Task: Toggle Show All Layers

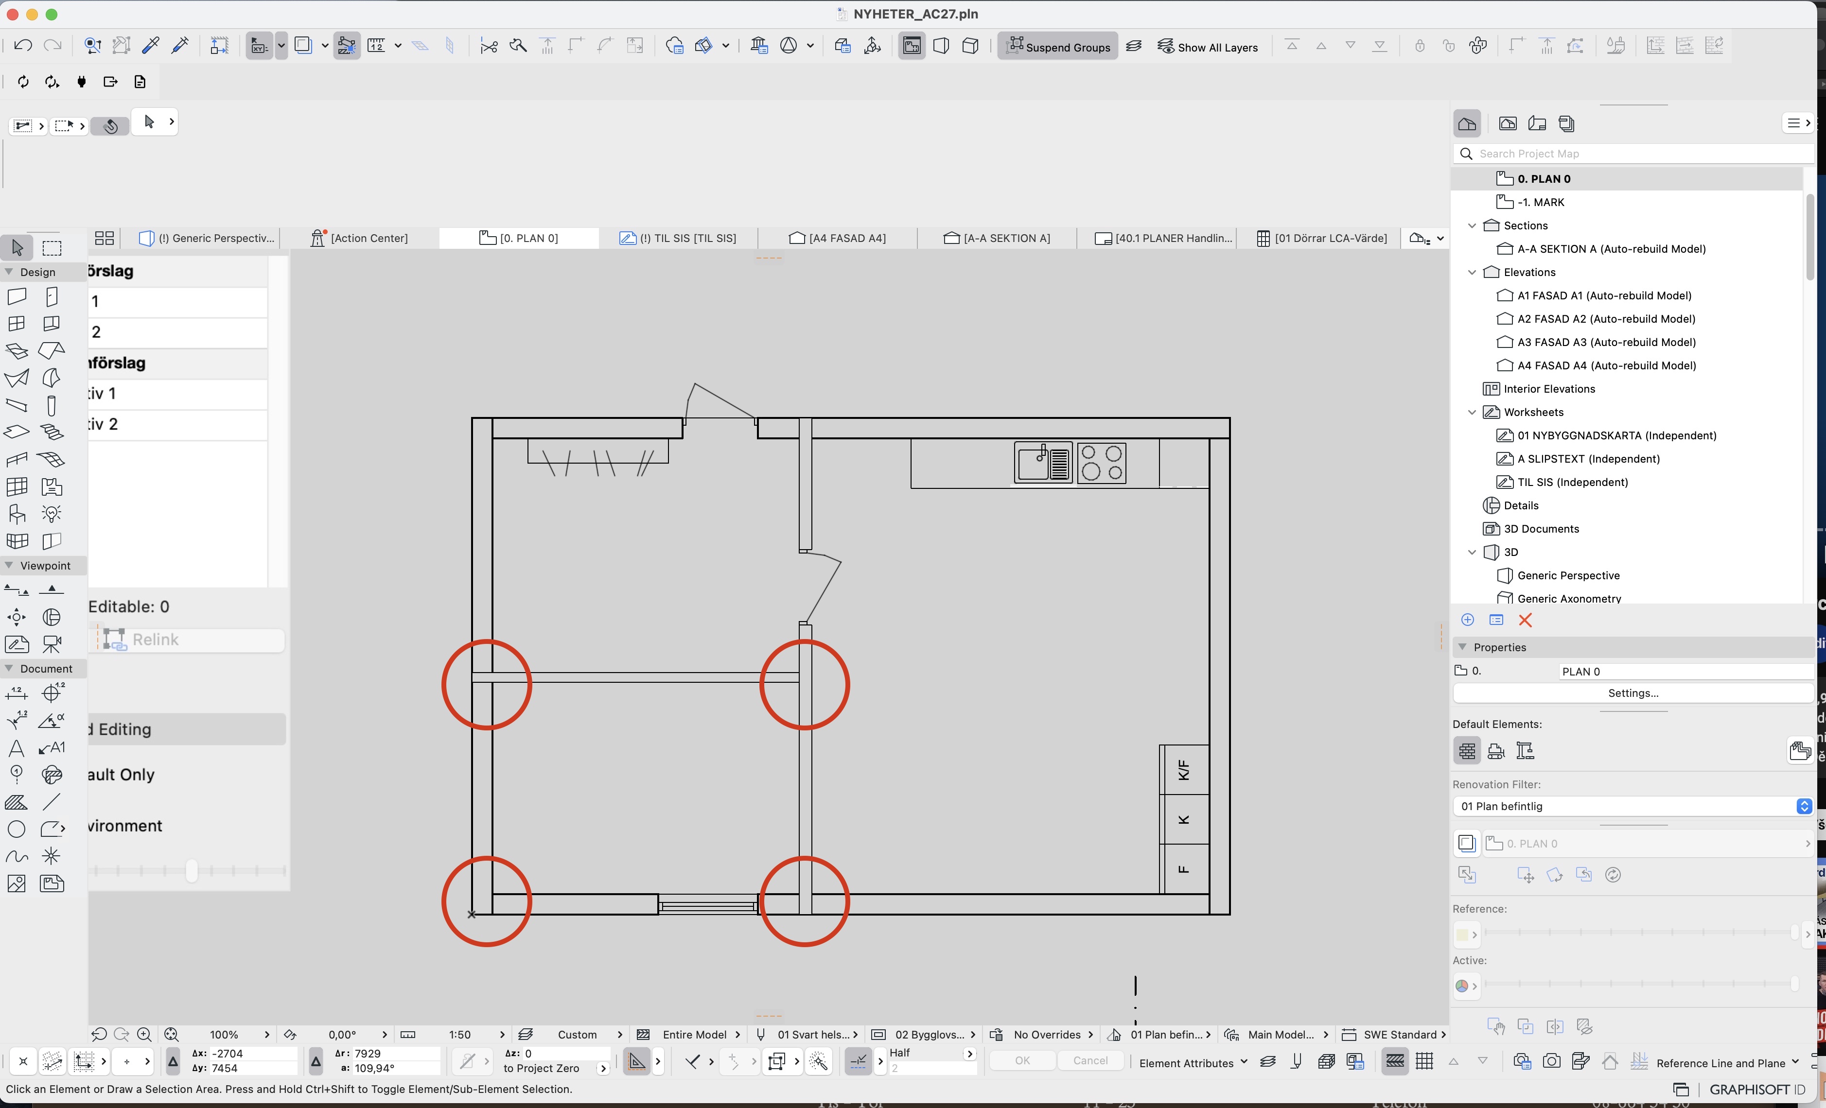Action: [1208, 47]
